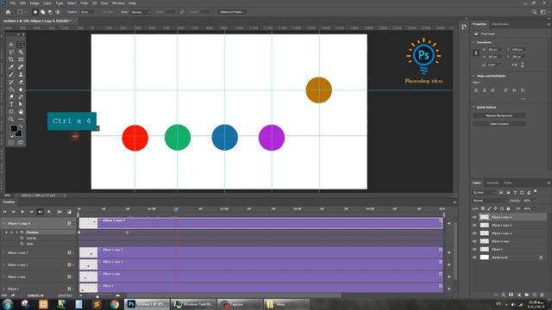Open the timeline gear settings
The height and width of the screenshot is (310, 552).
tap(49, 212)
